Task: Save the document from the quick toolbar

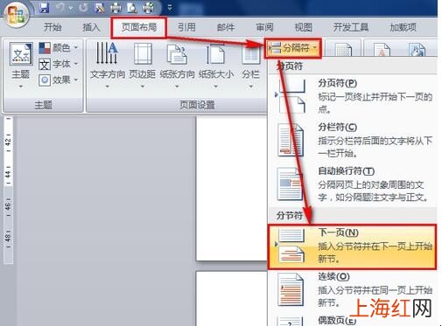Action: (x=44, y=8)
